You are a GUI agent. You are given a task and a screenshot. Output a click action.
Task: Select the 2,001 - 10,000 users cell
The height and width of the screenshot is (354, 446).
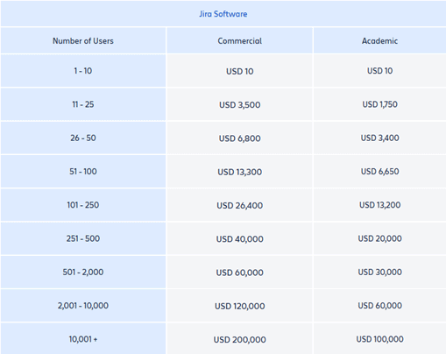[x=83, y=306]
